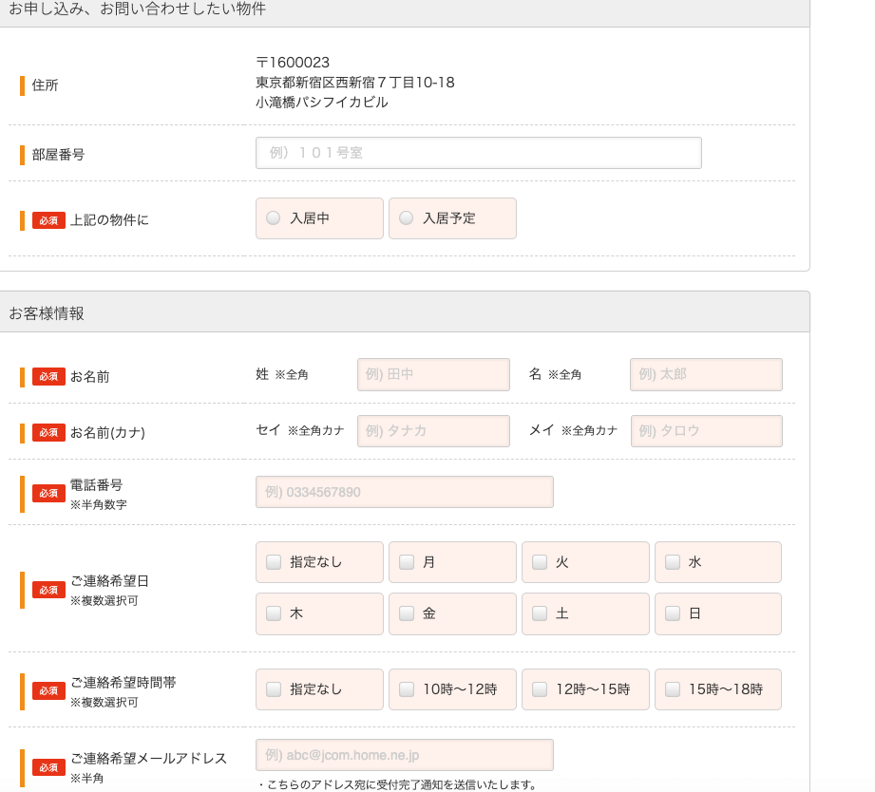875x792 pixels.
Task: Focus the 電話番号 phone number input
Action: tap(404, 492)
